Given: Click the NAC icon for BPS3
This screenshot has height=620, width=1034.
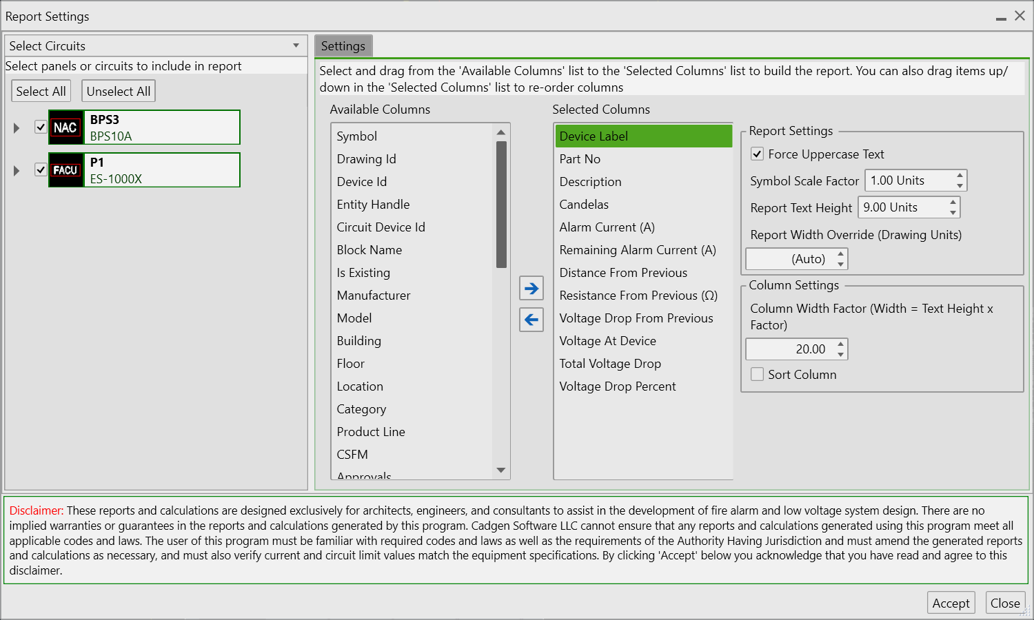Looking at the screenshot, I should point(65,127).
